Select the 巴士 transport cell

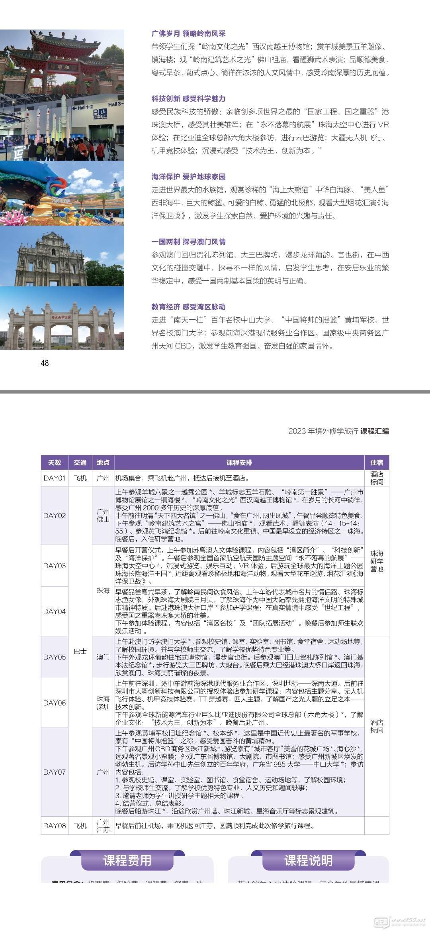(80, 652)
